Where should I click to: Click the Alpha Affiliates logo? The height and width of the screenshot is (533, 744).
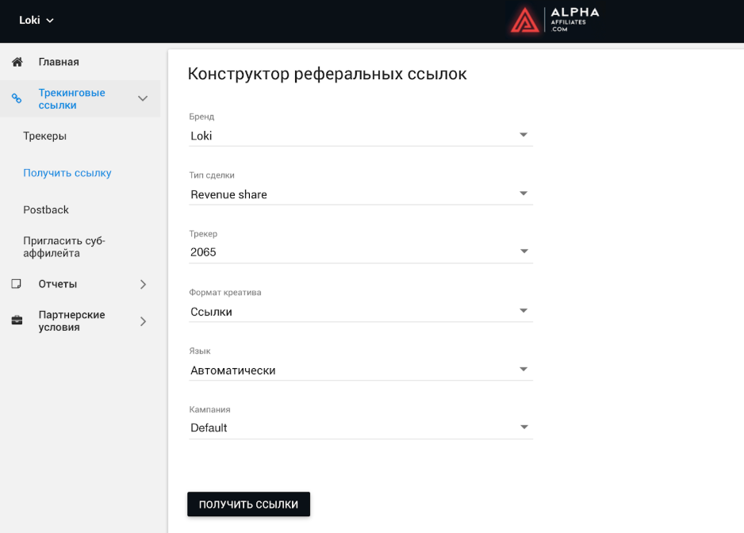(x=554, y=20)
